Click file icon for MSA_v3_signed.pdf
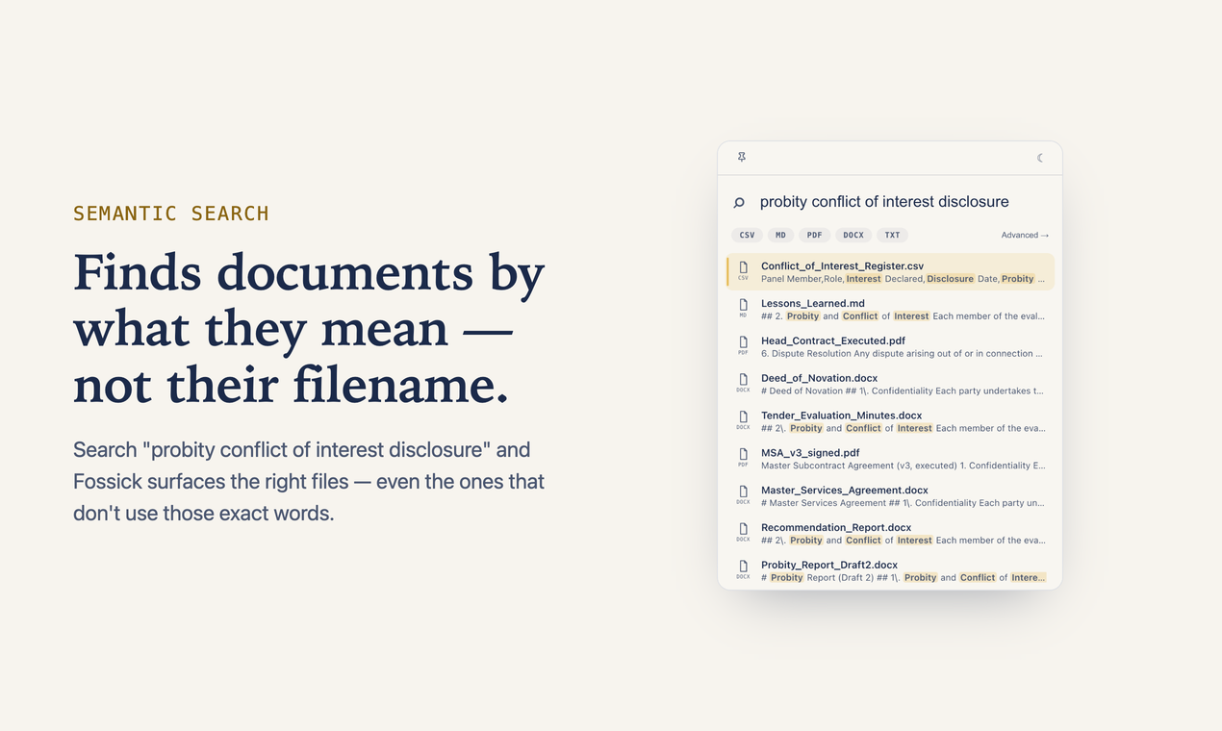 (743, 455)
